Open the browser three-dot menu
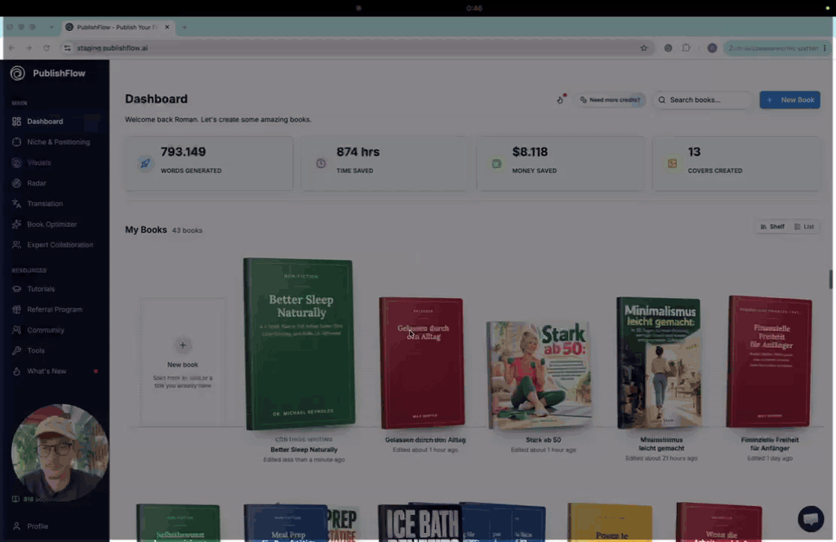Screen dimensions: 836x542 click(x=825, y=48)
